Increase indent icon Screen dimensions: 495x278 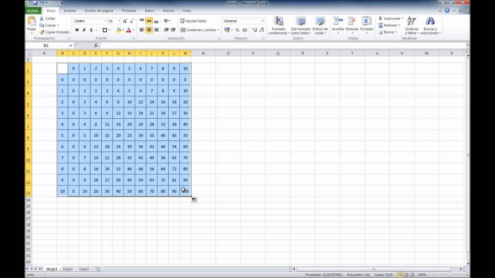tap(173, 30)
